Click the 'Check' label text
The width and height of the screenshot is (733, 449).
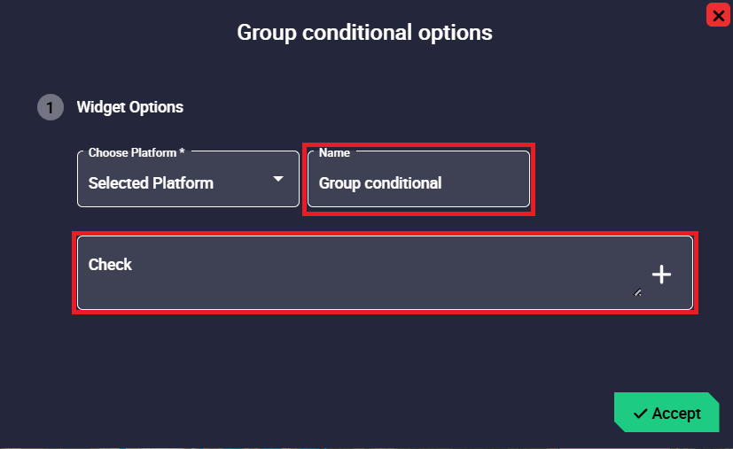tap(110, 264)
